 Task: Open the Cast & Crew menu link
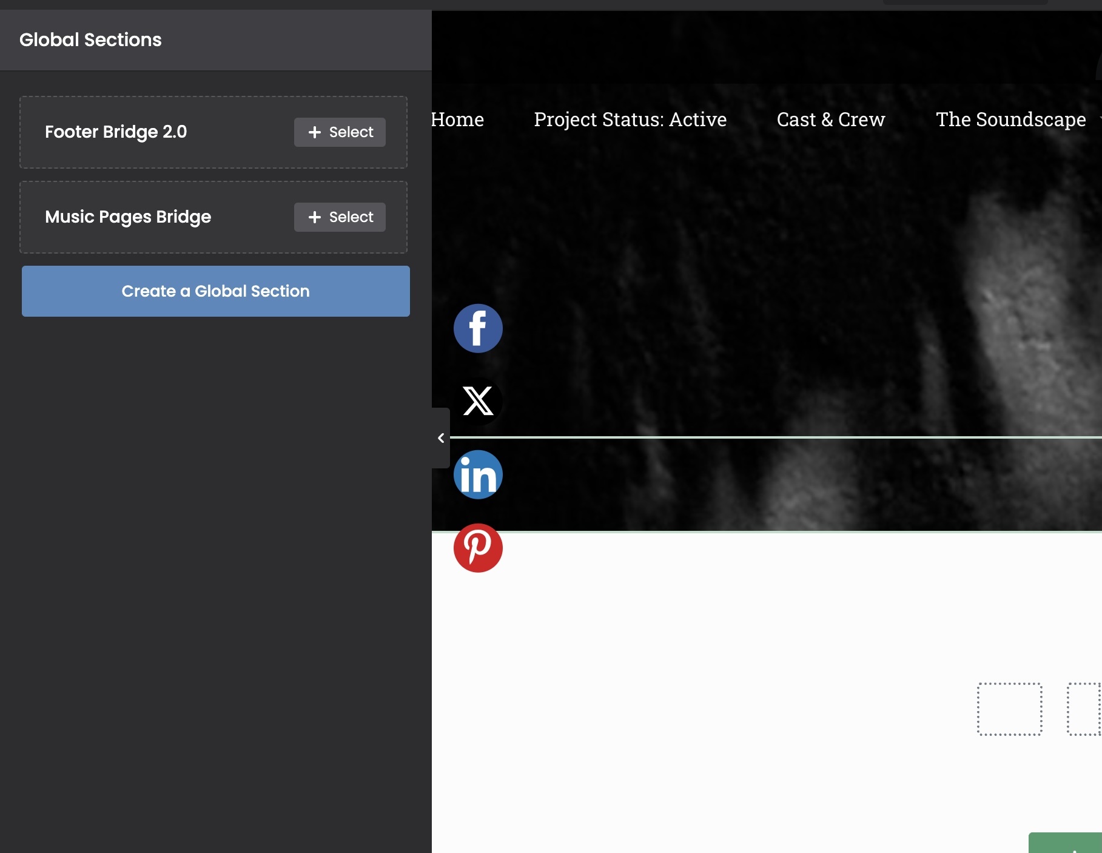point(831,120)
